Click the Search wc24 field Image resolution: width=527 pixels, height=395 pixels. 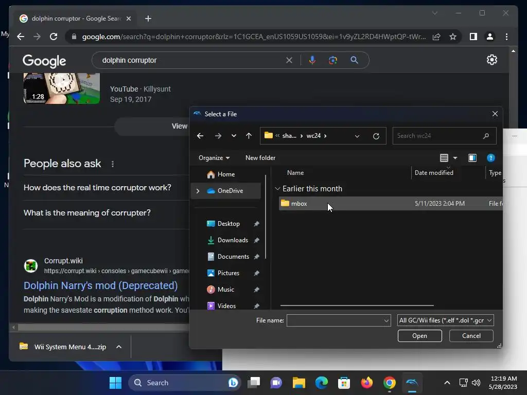[x=444, y=136]
